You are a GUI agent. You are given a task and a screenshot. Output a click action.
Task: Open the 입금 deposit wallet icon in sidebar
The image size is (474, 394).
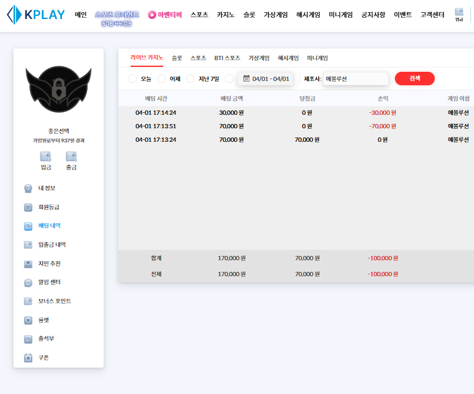pyautogui.click(x=45, y=156)
